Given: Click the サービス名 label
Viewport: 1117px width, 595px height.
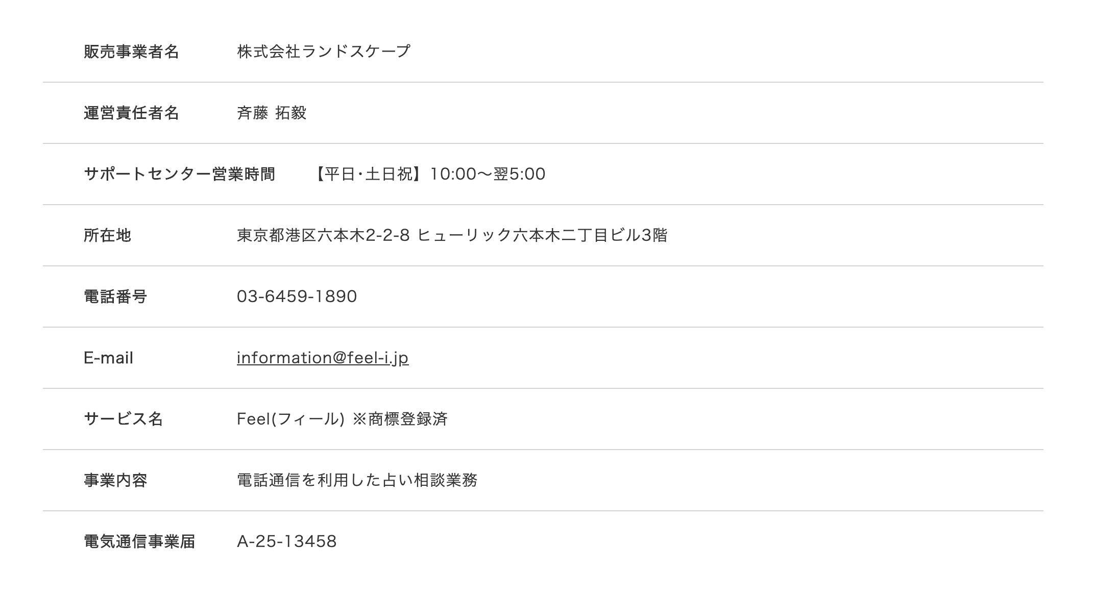Looking at the screenshot, I should coord(123,419).
